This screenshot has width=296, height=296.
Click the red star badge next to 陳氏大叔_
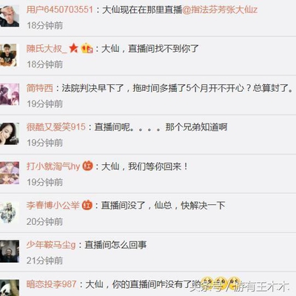pos(73,48)
